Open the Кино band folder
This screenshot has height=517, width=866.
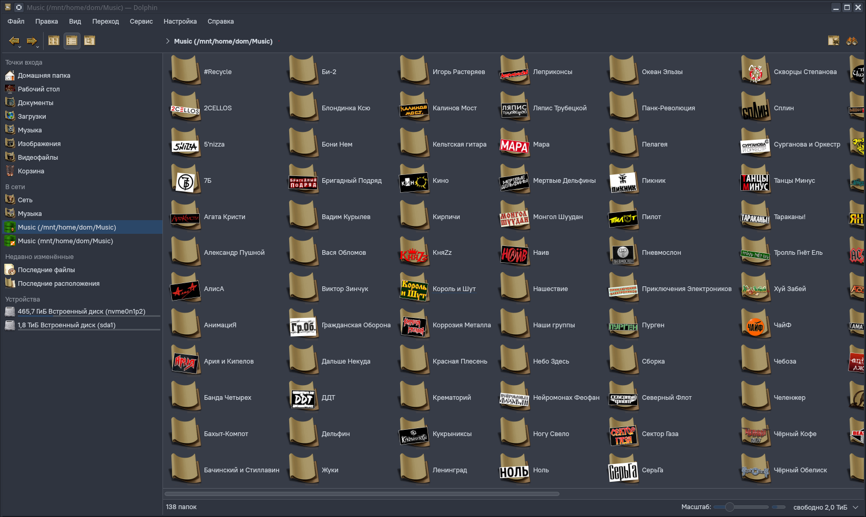pos(414,181)
